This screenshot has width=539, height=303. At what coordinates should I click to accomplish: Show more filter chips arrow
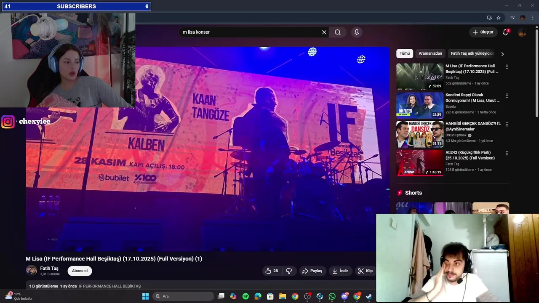pos(502,54)
